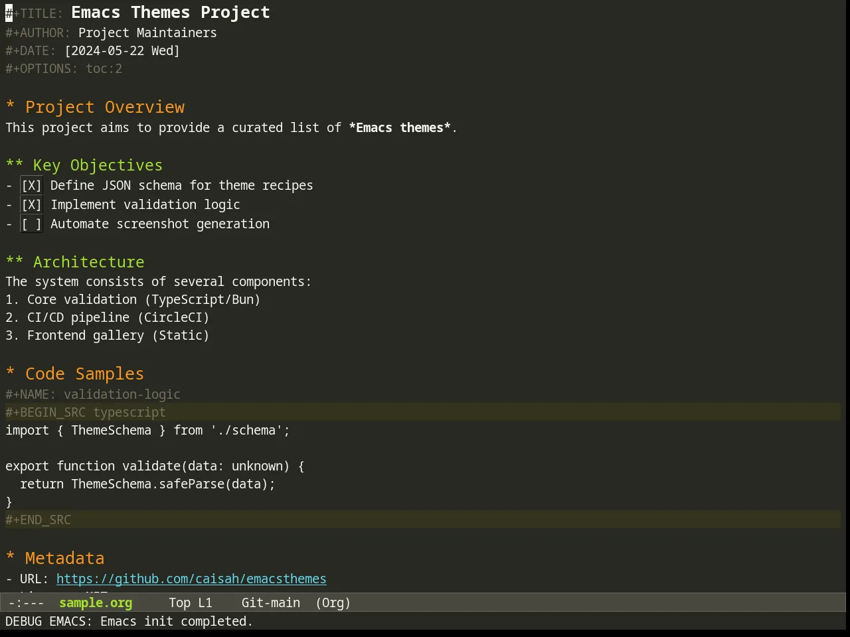The image size is (850, 637).
Task: Collapse the Code Samples heading
Action: tap(74, 374)
